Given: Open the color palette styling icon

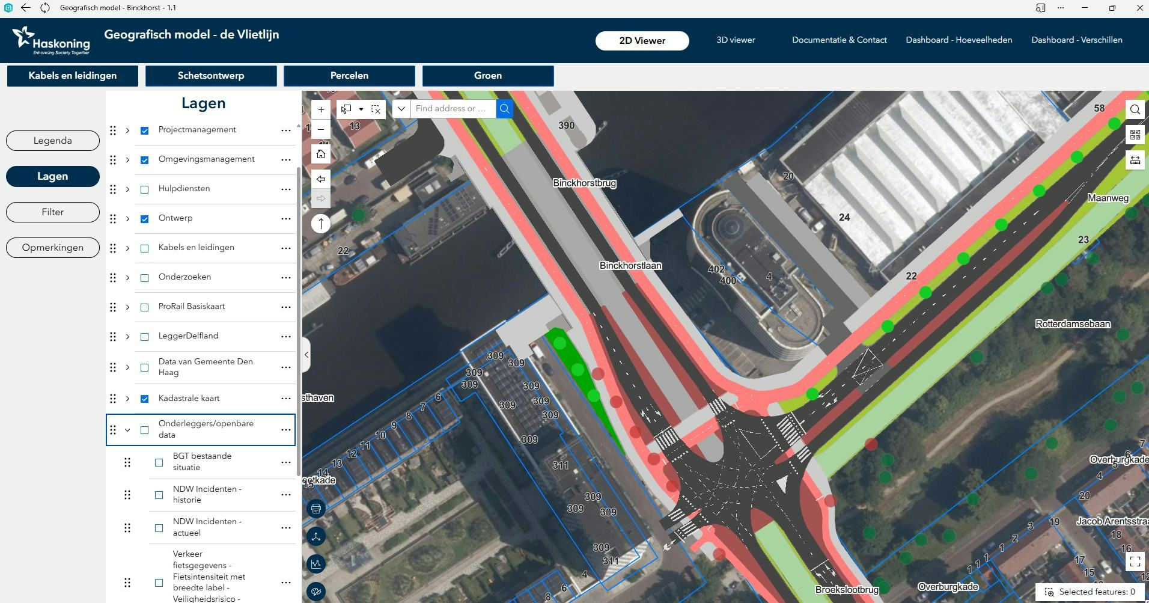Looking at the screenshot, I should tap(316, 591).
